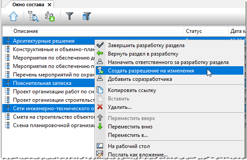
Task: Click section icon of Схема планировочной row
Action: 7,125
